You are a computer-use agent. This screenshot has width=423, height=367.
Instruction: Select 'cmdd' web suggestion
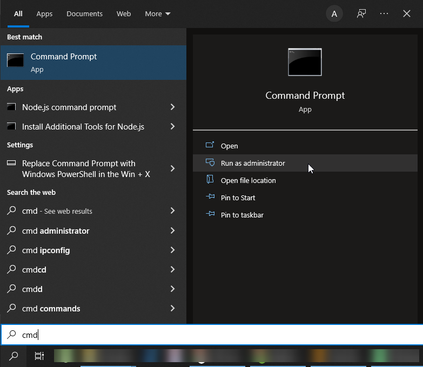click(x=93, y=289)
